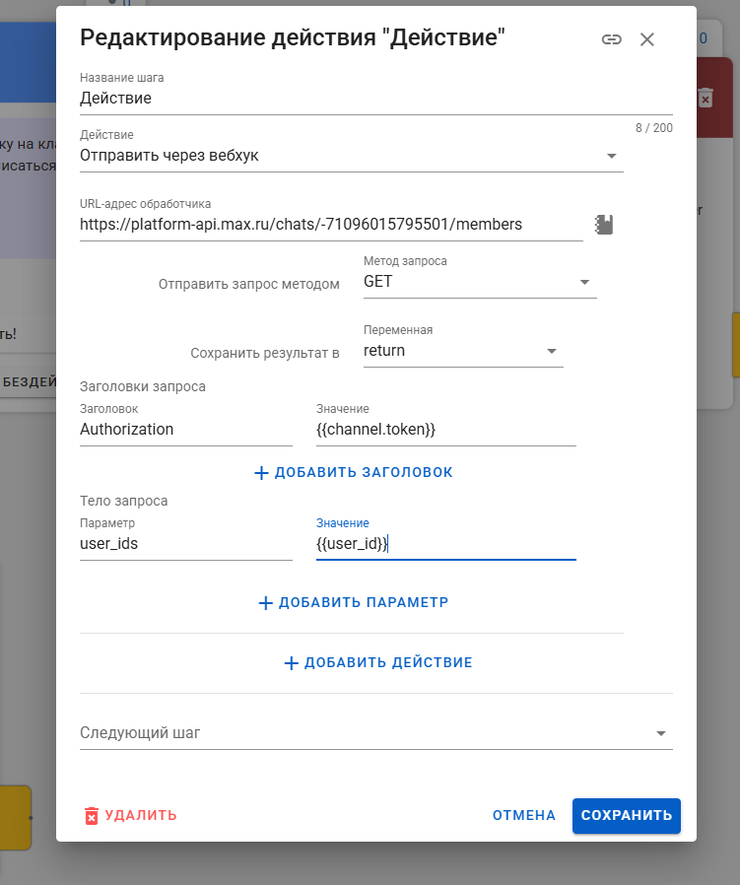The image size is (740, 885).
Task: Click into the URL-адрес обработчика field
Action: (x=330, y=225)
